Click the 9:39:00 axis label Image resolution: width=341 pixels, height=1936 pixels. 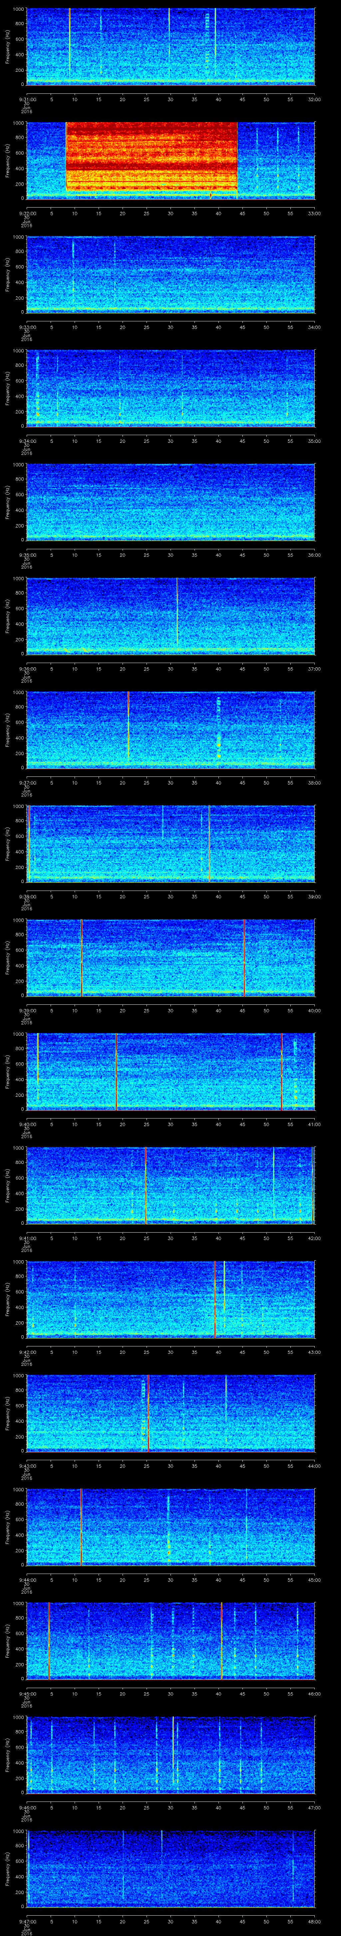[x=27, y=1010]
